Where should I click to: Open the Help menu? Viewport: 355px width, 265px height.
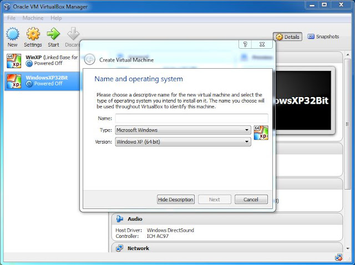pos(56,18)
